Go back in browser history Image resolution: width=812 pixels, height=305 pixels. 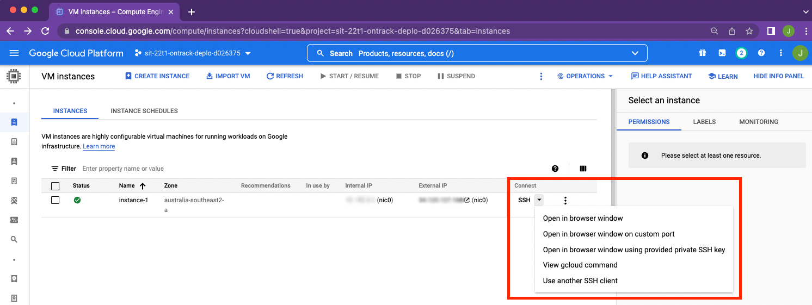(x=10, y=31)
